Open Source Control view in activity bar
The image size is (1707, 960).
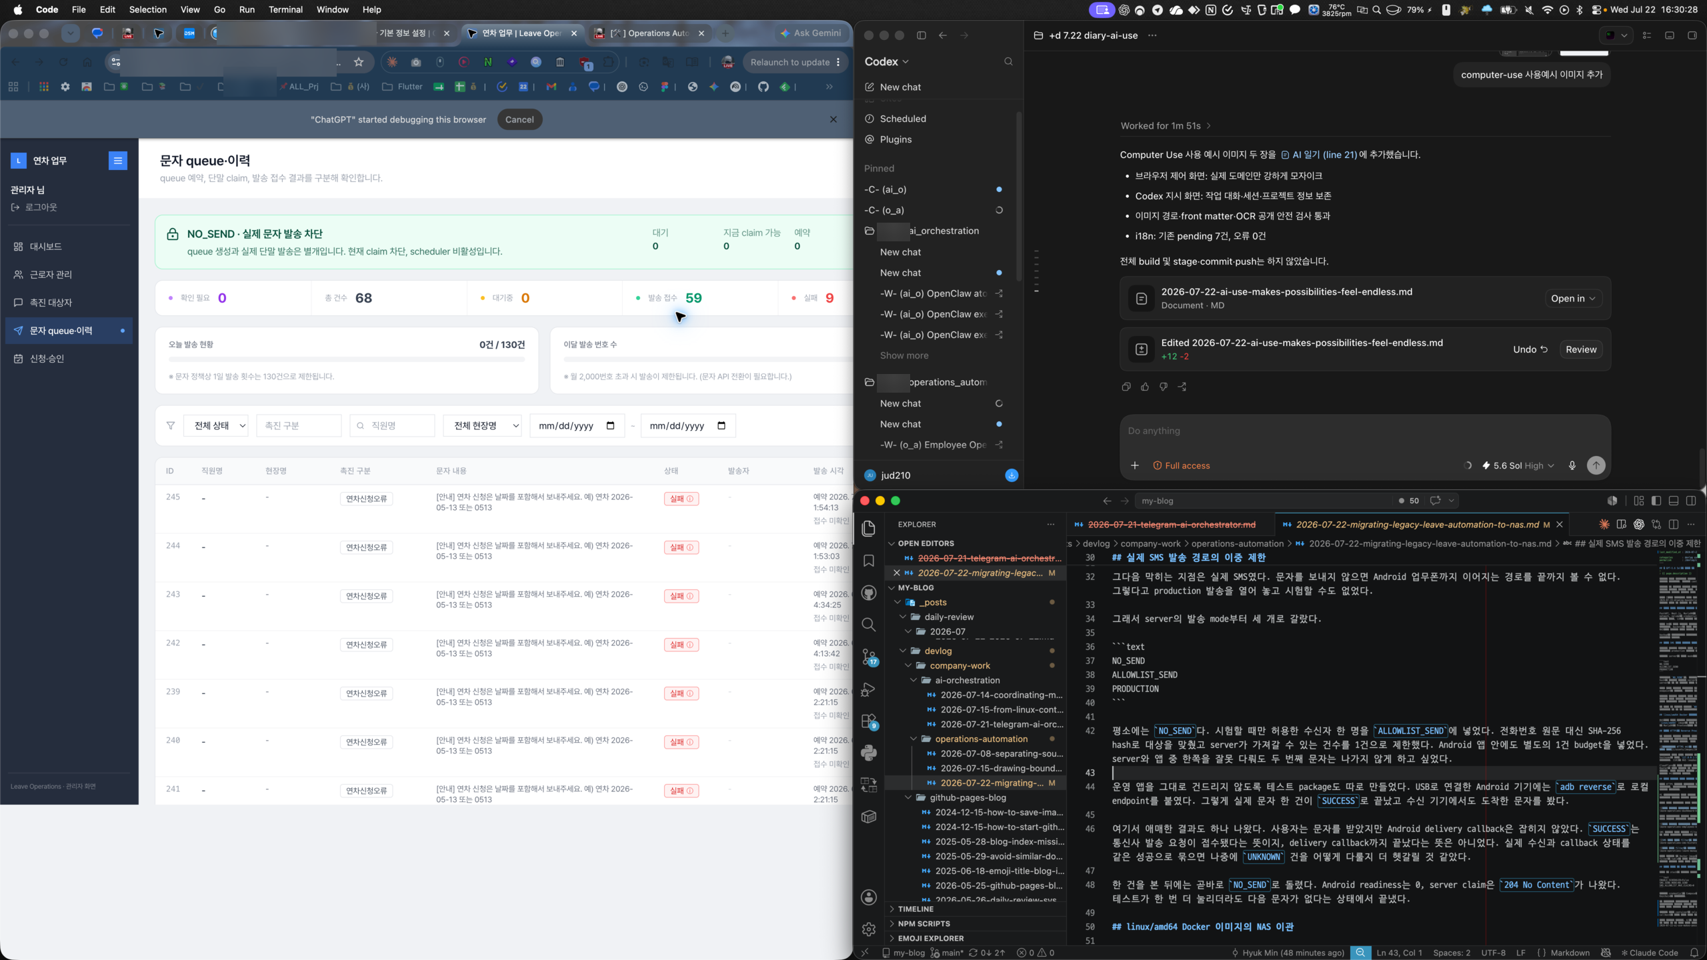pos(869,657)
